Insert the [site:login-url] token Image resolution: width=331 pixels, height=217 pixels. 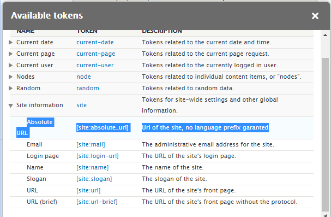(97, 156)
